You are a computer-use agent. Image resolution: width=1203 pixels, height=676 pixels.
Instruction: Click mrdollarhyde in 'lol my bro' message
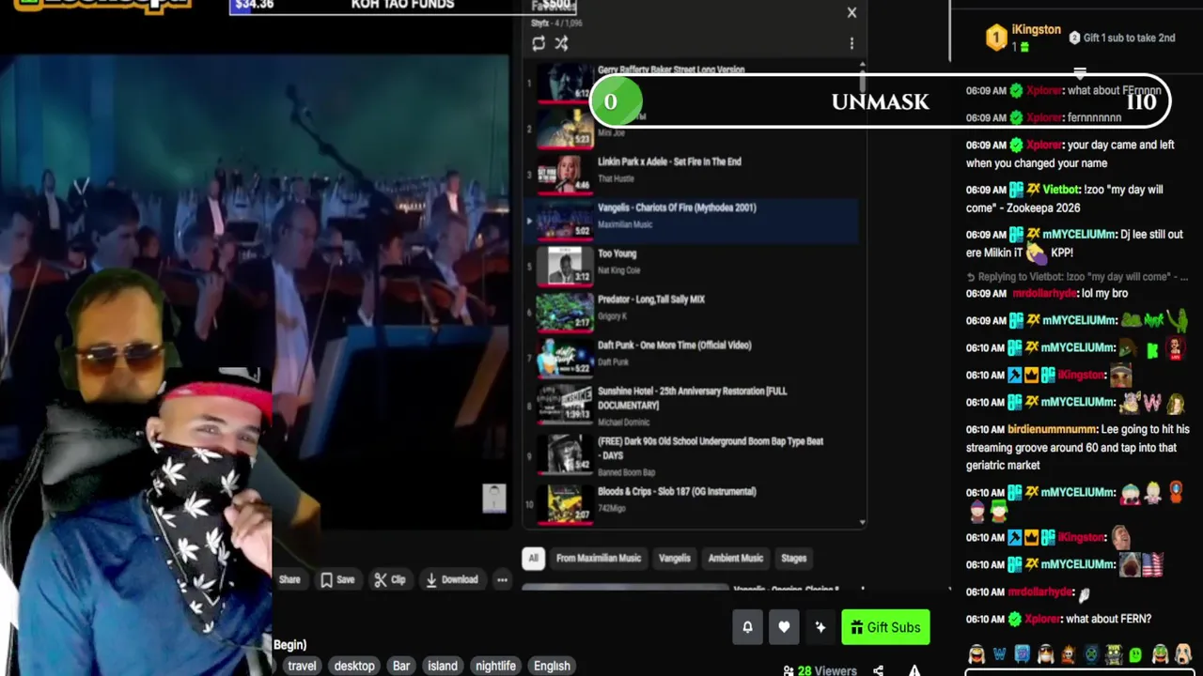[x=1044, y=294]
